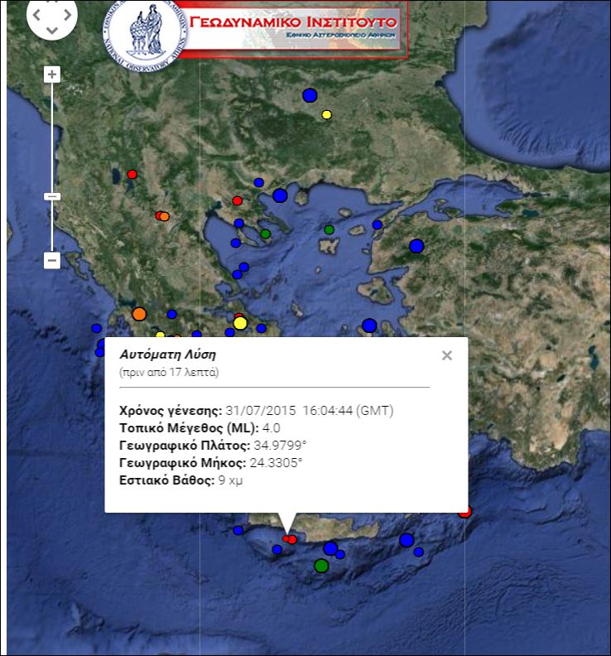The width and height of the screenshot is (611, 656).
Task: Click the popup title Αυτόματη Λύση
Action: 168,355
